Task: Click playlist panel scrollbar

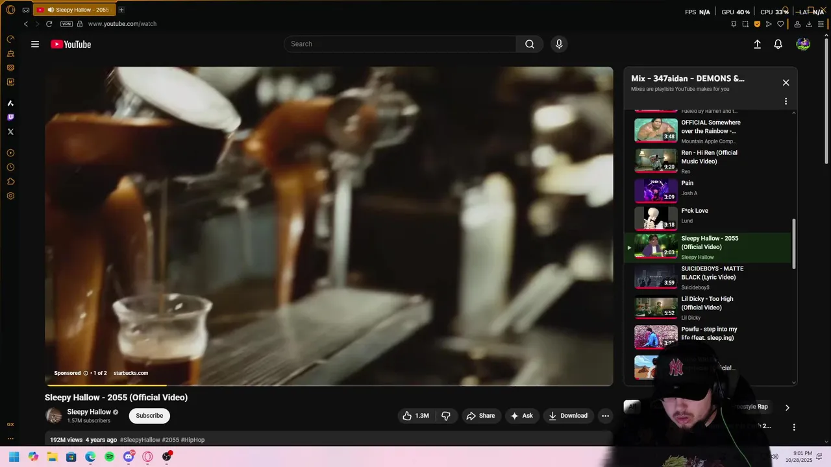Action: [793, 244]
